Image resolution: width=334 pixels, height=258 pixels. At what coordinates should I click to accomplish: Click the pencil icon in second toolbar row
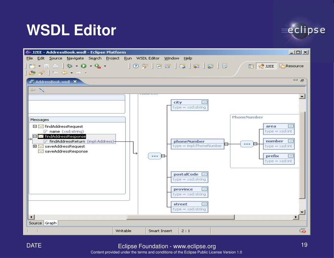coord(41,73)
